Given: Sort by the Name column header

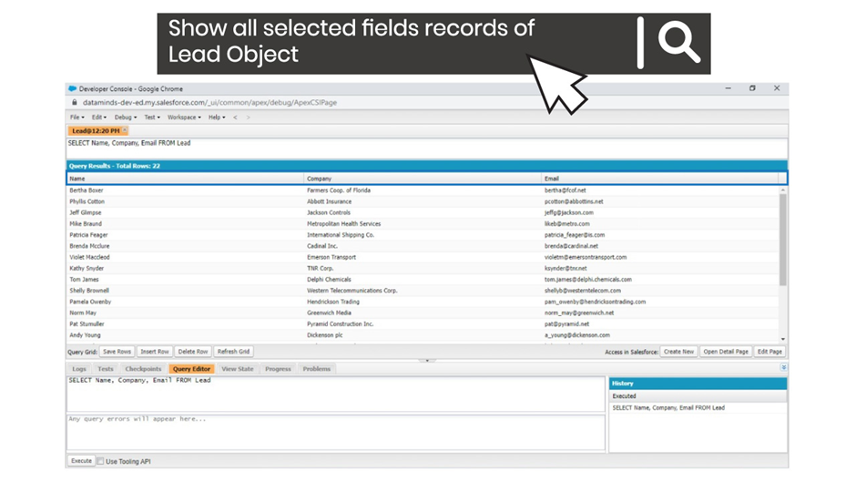Looking at the screenshot, I should [185, 179].
